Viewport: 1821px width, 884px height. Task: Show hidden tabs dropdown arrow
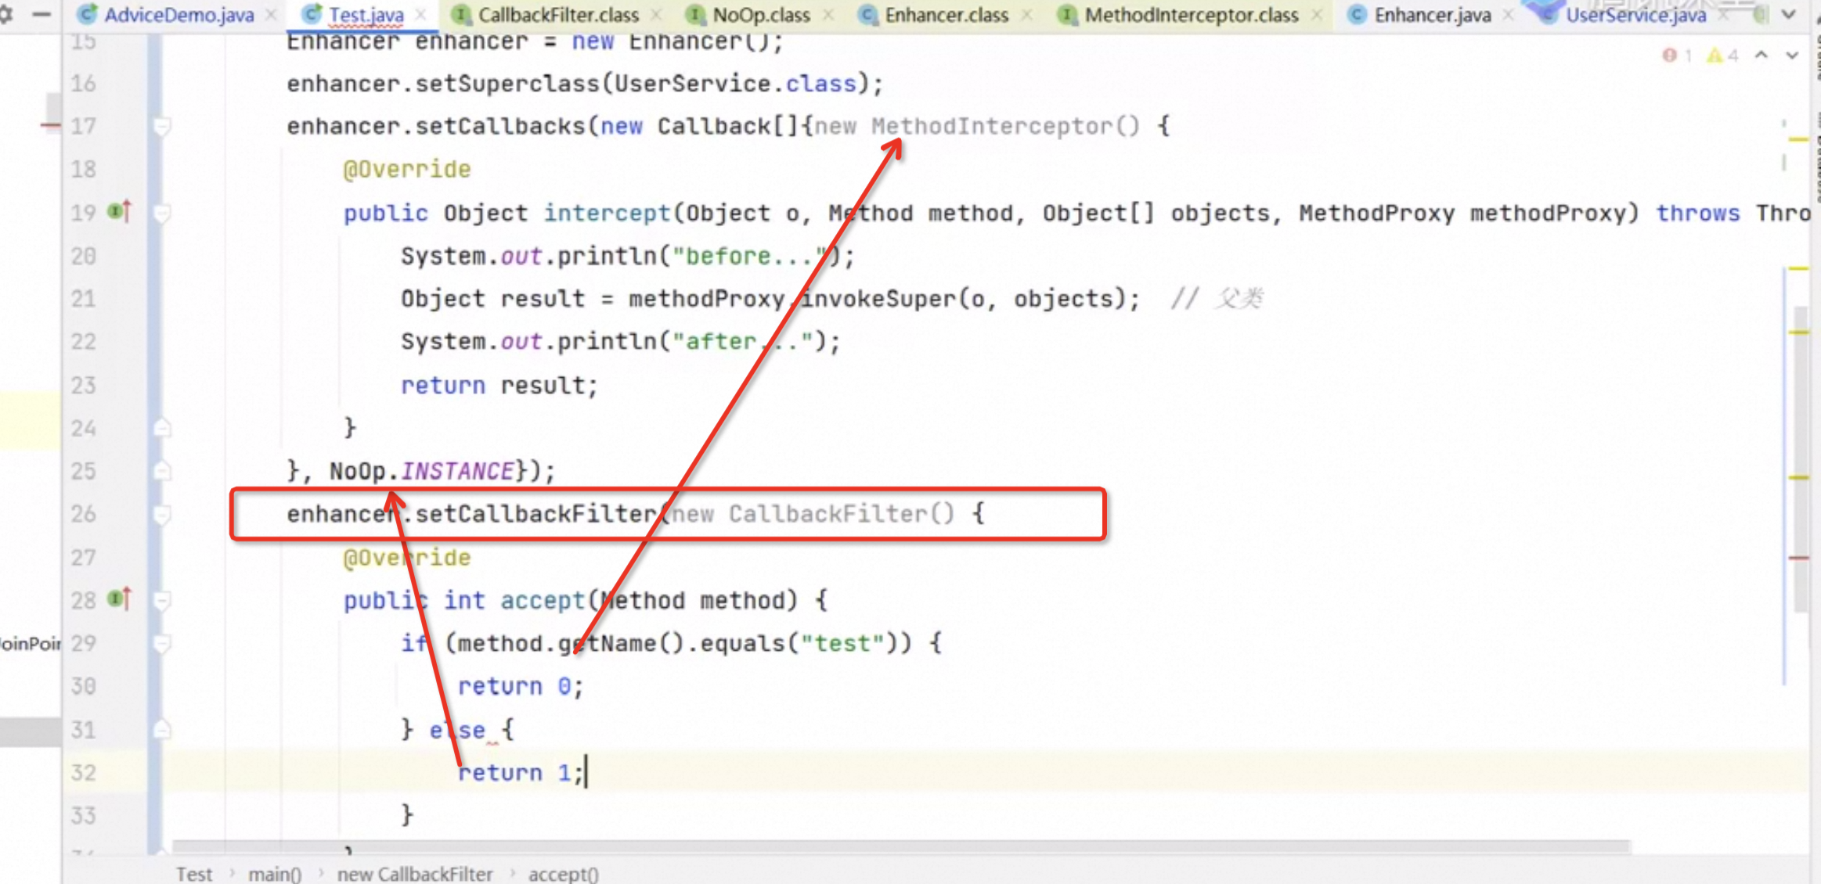tap(1789, 14)
